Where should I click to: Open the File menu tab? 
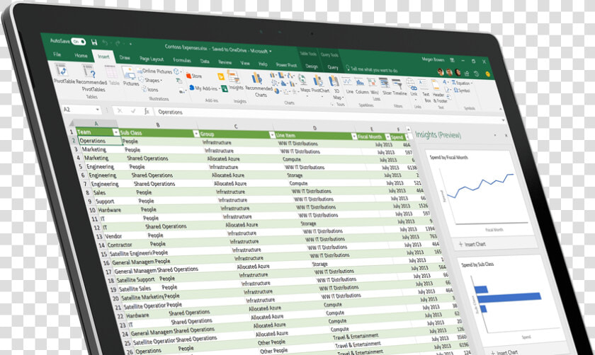(x=57, y=54)
